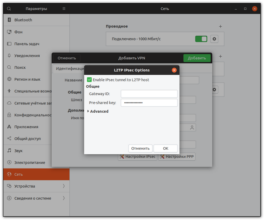Click OK in IPsec Options
The image size is (264, 220).
click(x=166, y=148)
